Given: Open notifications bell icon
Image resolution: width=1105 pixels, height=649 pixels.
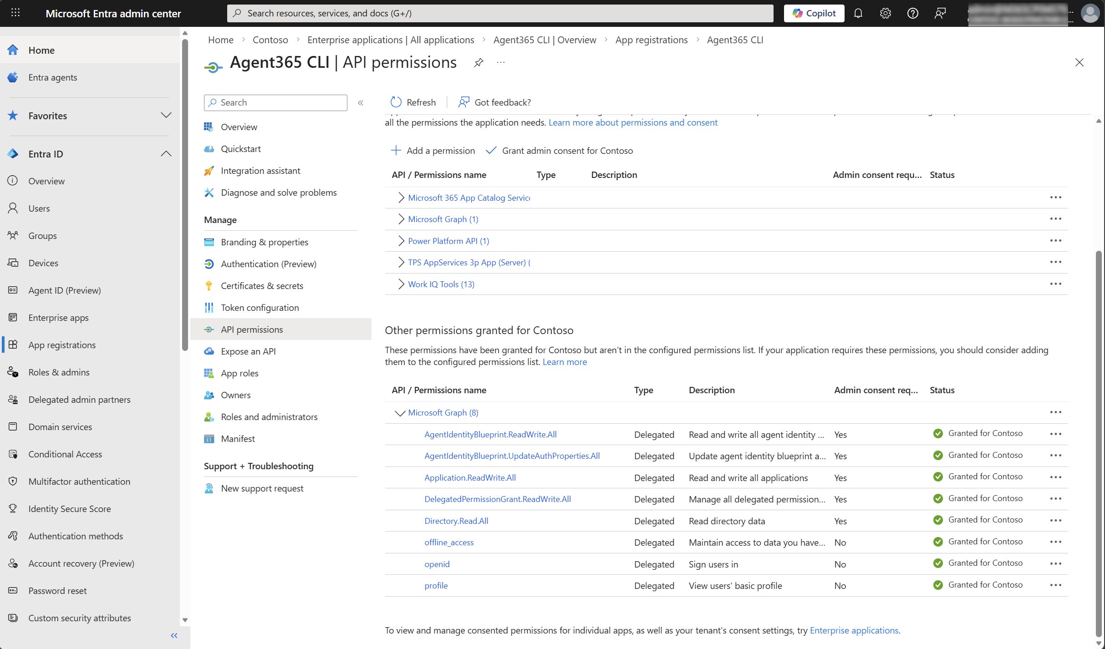Looking at the screenshot, I should [858, 13].
